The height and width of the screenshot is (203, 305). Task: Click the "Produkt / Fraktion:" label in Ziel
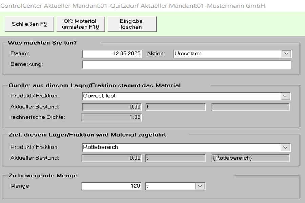click(35, 147)
